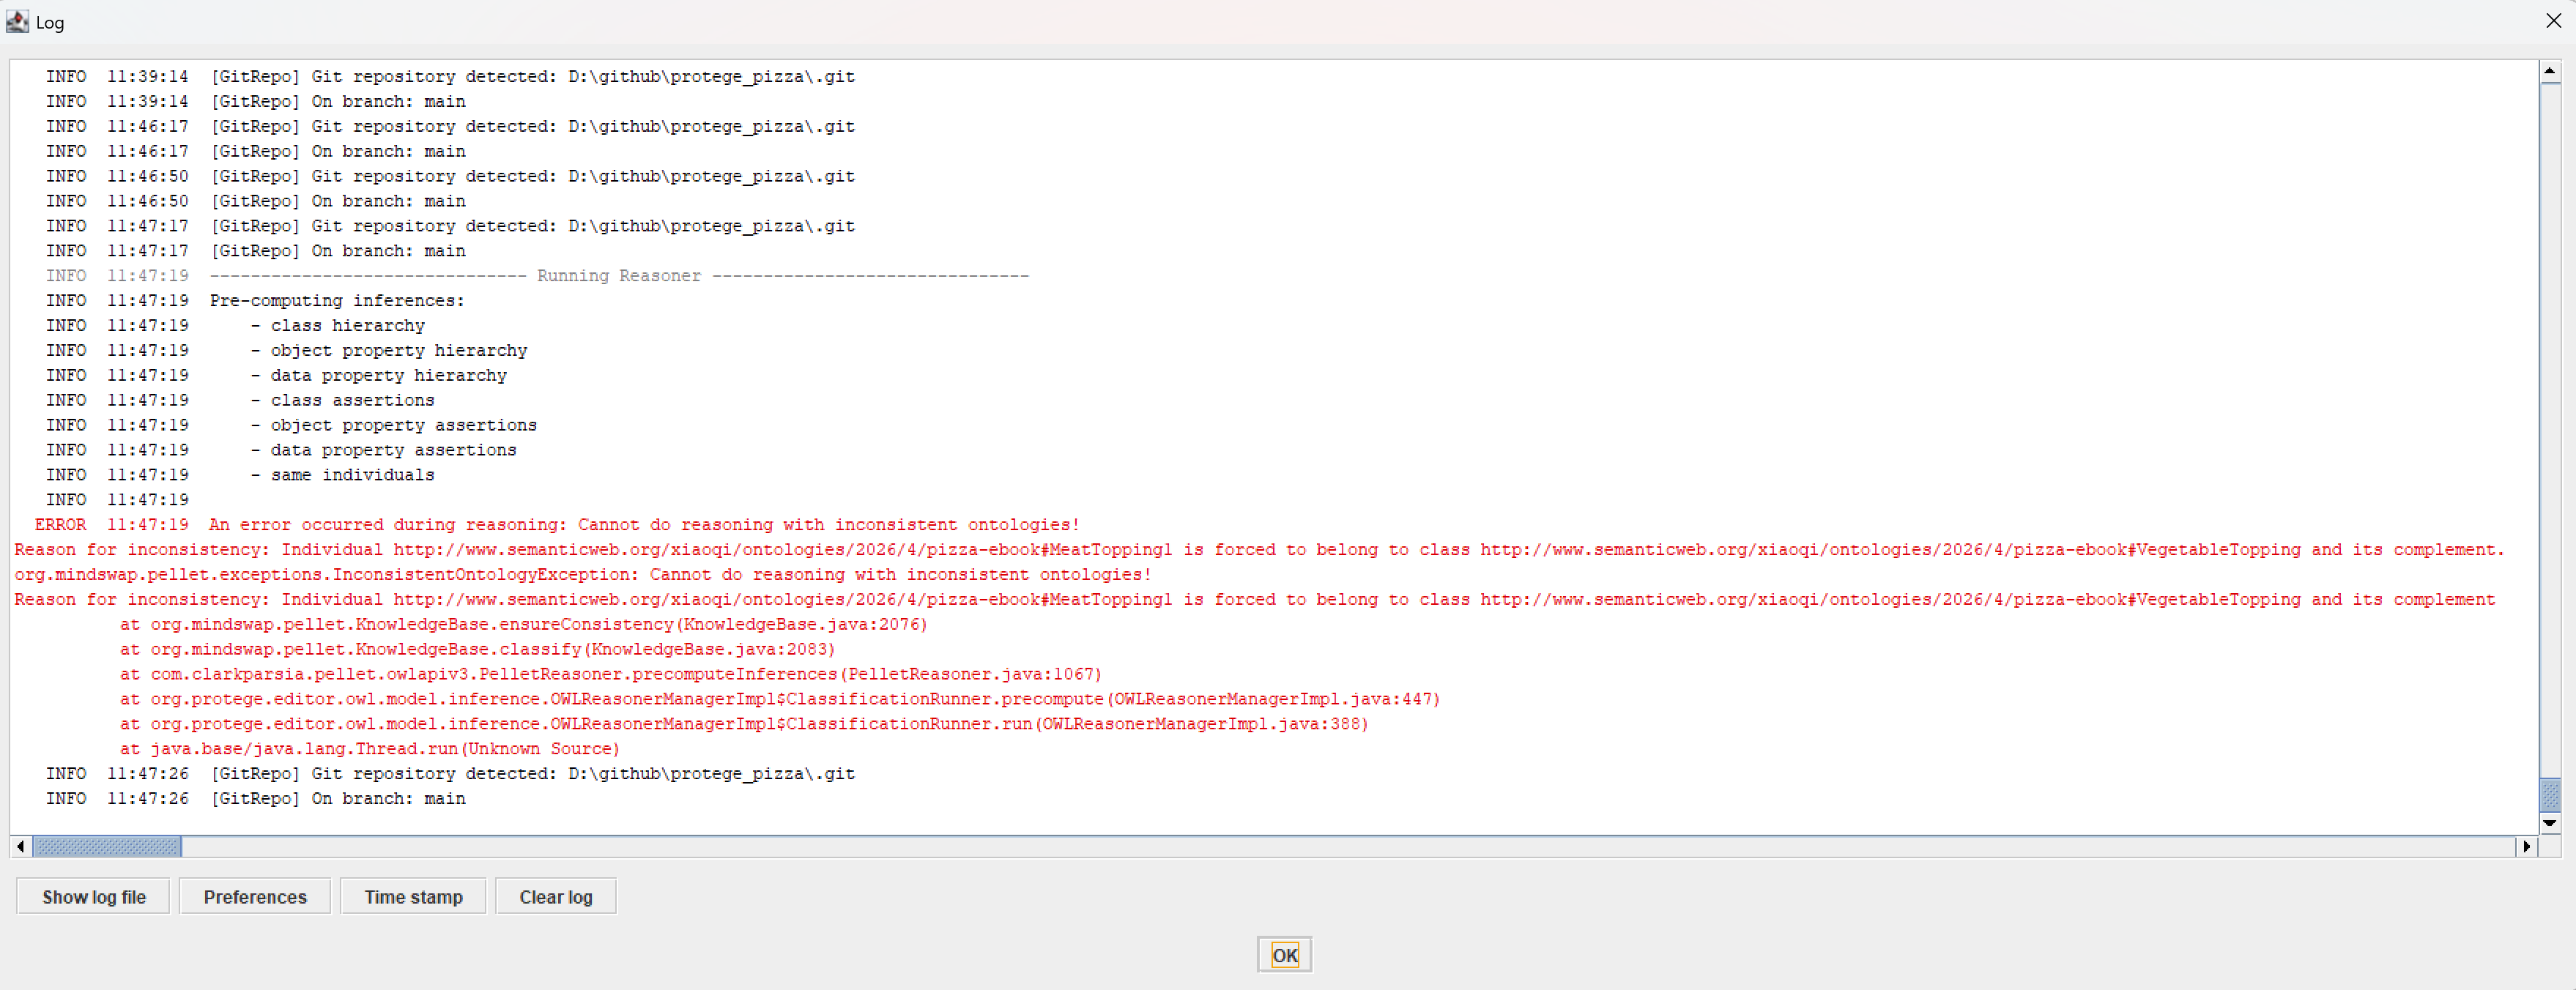Click KnowledgeBase.ensureConsistency stack trace line
Screen dimensions: 2576x990
[x=524, y=624]
